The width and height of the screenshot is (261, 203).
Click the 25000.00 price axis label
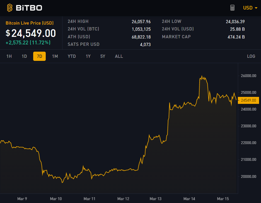[248, 92]
